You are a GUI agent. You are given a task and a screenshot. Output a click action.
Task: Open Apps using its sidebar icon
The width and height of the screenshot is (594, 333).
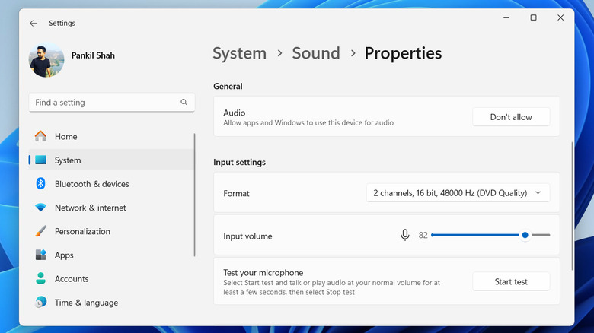(x=41, y=255)
